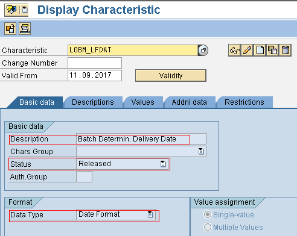Click the Change Number input field

[95, 63]
